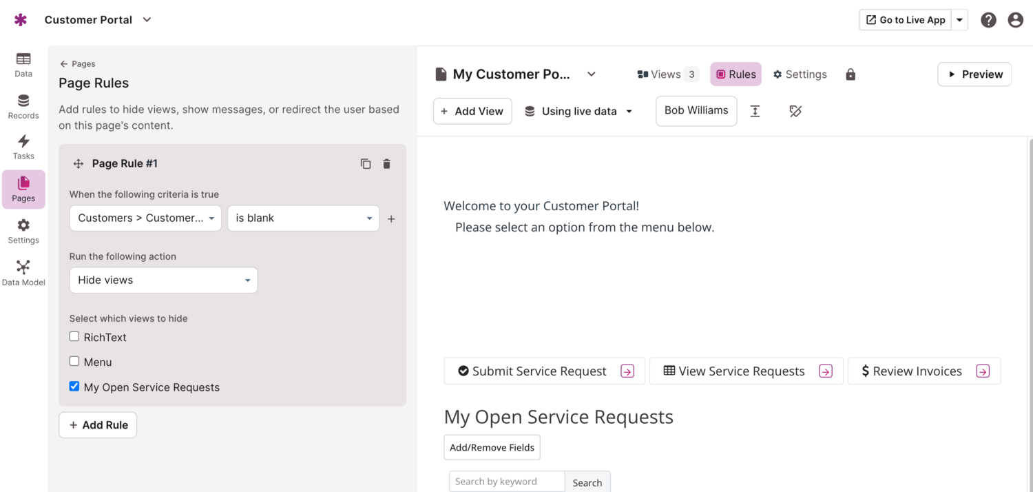
Task: Open the Using live data dropdown
Action: coord(578,111)
